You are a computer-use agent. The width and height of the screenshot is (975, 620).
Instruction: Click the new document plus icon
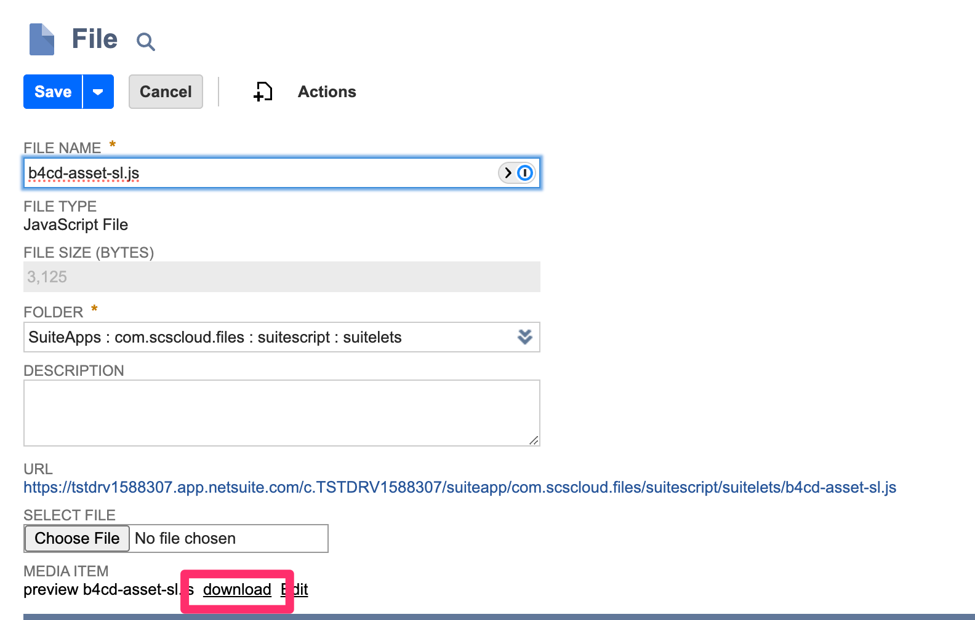(263, 92)
